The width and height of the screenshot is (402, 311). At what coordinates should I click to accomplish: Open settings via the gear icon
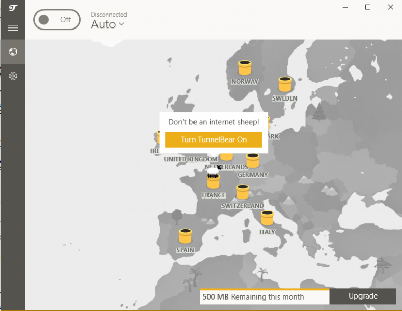tap(13, 76)
